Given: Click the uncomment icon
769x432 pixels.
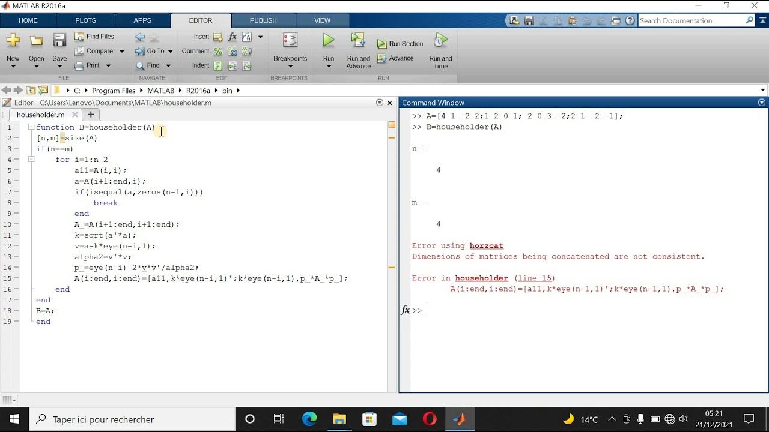Looking at the screenshot, I should pyautogui.click(x=233, y=52).
